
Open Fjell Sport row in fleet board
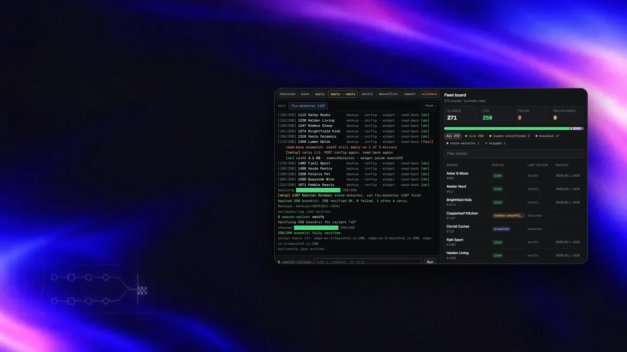[x=514, y=242]
